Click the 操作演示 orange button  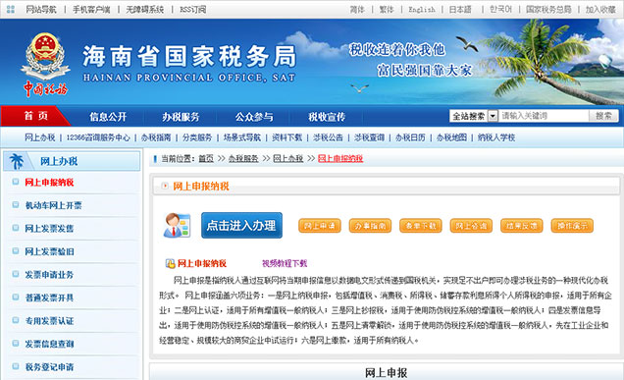[572, 226]
